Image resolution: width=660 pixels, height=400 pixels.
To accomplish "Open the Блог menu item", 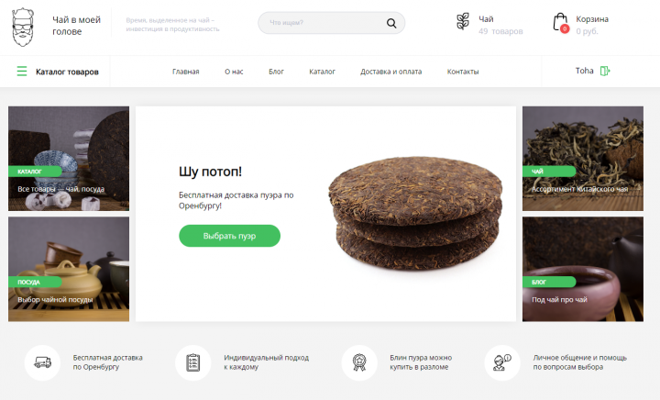I will coord(276,72).
